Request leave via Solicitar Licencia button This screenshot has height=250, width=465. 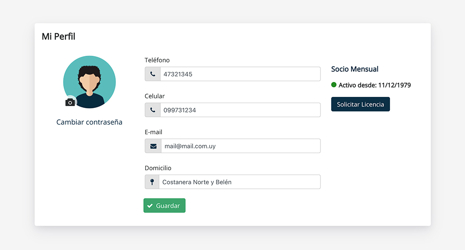[360, 104]
